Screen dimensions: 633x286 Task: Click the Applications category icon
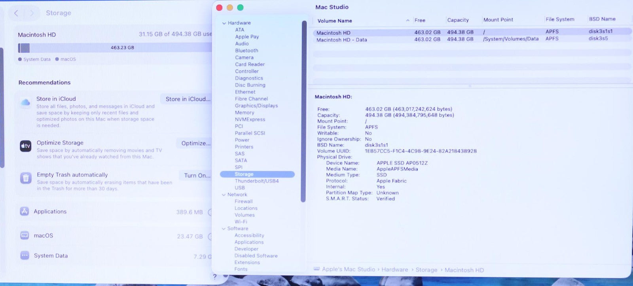coord(25,212)
